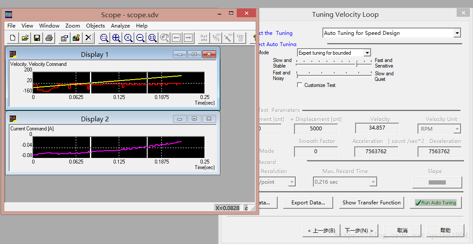Delete using the X toolbar icon
Screen dimensions: 473x244
(x=88, y=38)
